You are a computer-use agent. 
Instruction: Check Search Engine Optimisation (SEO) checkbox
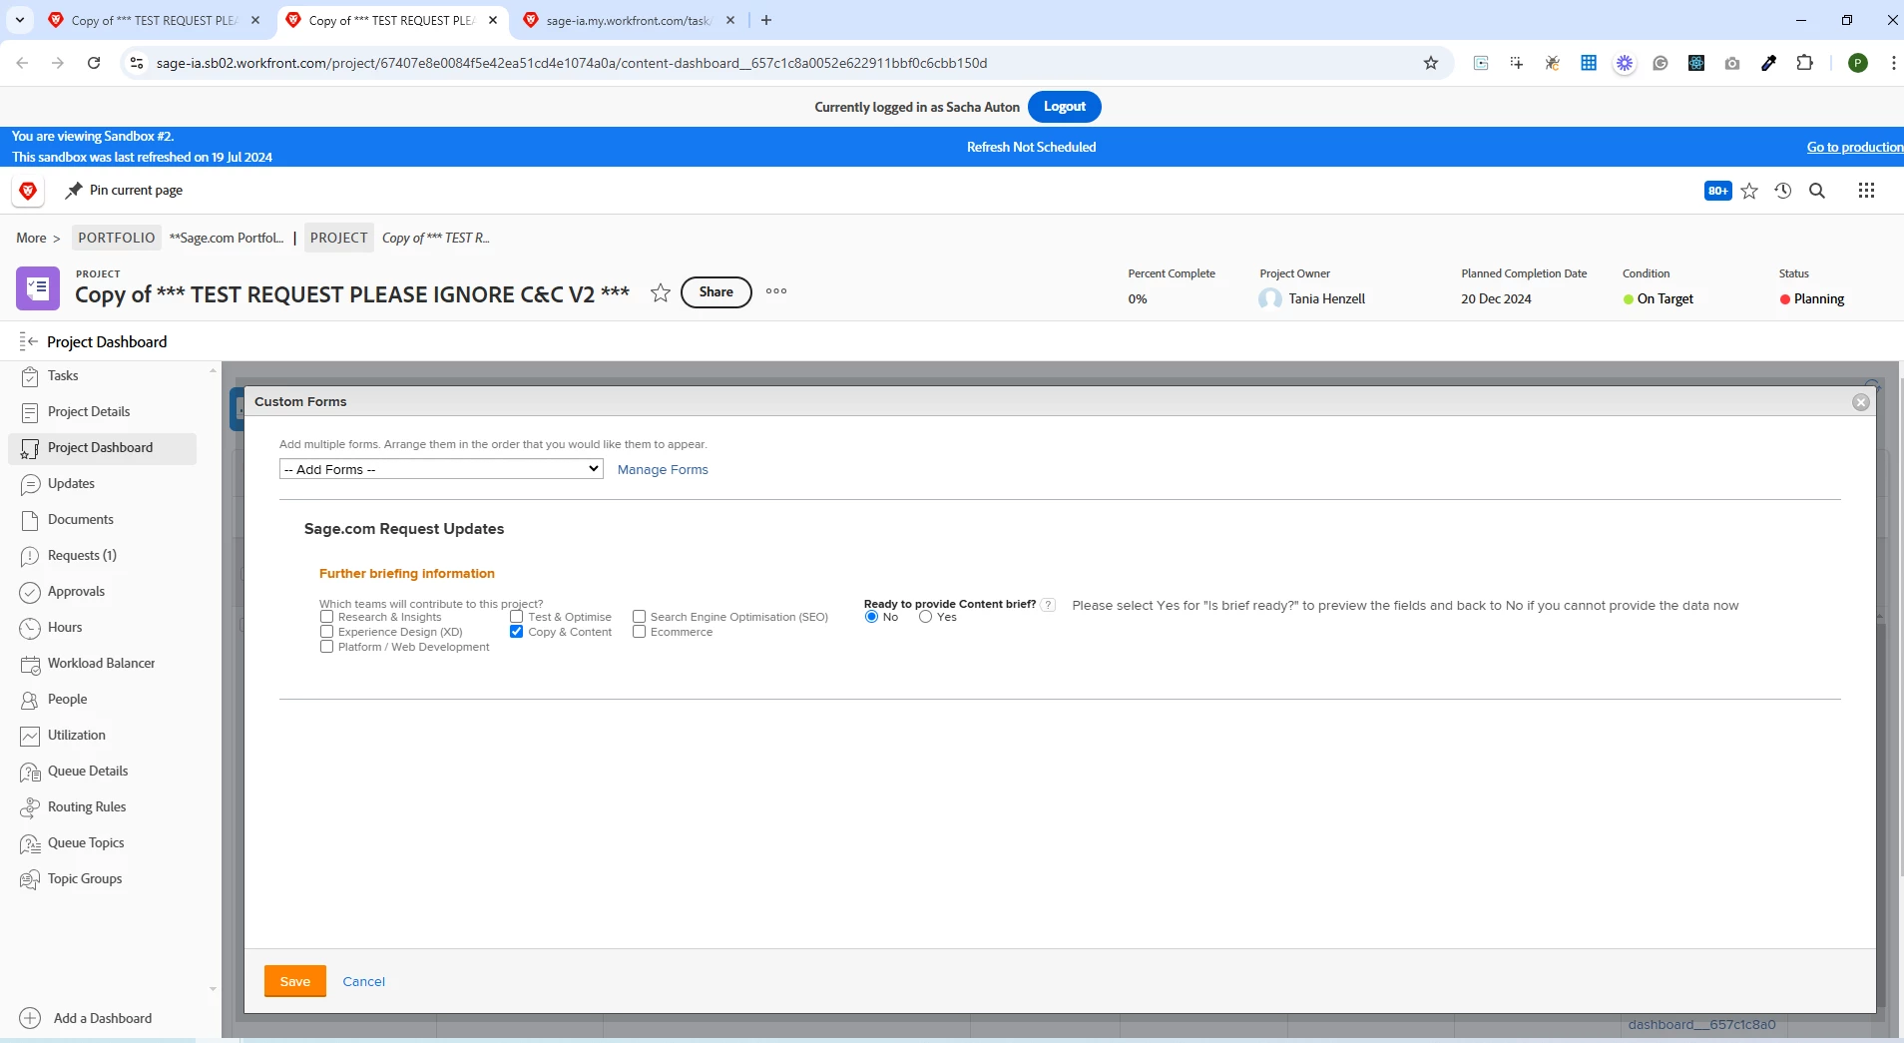639,617
